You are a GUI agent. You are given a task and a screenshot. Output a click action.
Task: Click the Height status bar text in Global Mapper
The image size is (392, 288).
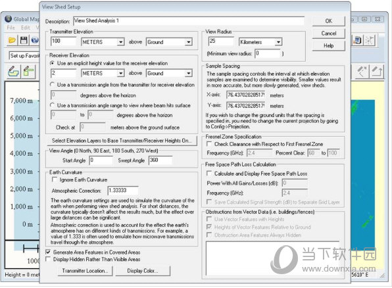[22, 275]
